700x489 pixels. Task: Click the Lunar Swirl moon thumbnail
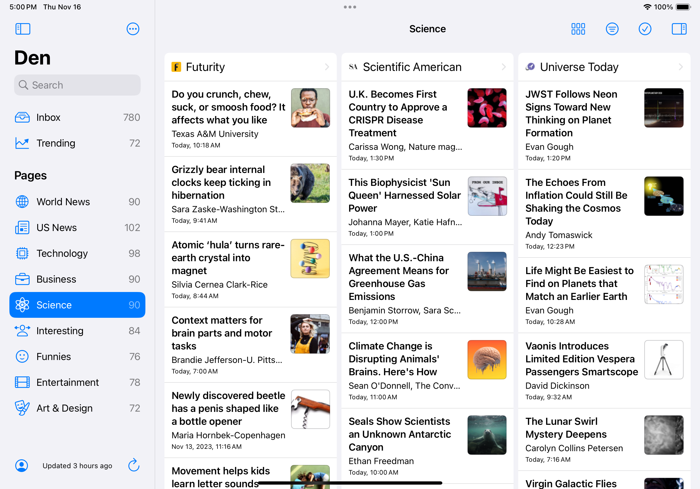pyautogui.click(x=664, y=435)
